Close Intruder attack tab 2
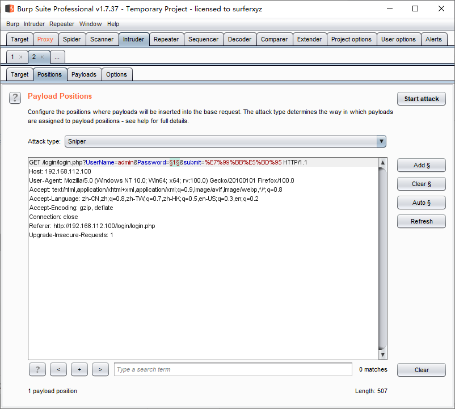The width and height of the screenshot is (455, 409). point(43,57)
